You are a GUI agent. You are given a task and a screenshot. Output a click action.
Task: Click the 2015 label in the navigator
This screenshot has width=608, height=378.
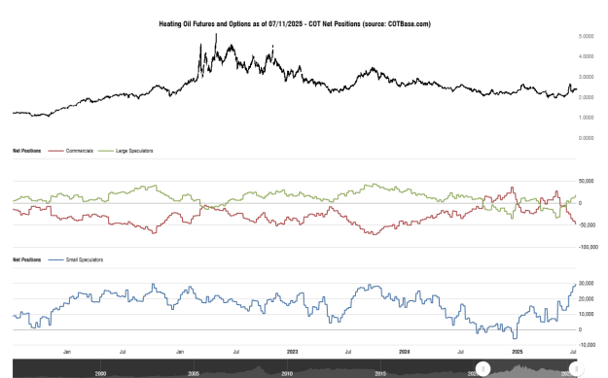[380, 374]
